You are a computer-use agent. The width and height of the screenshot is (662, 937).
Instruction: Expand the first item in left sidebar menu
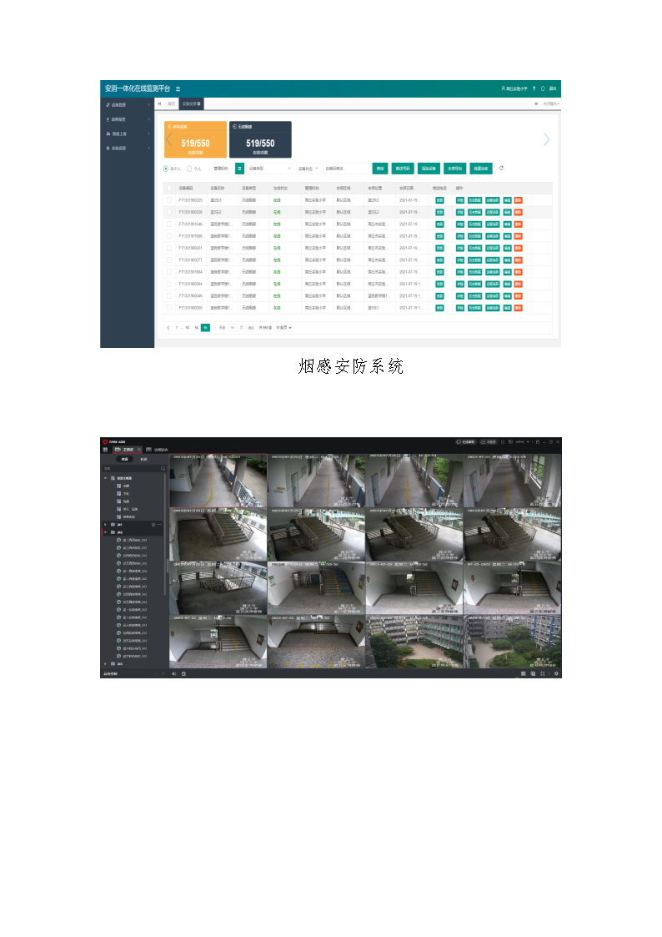point(127,105)
